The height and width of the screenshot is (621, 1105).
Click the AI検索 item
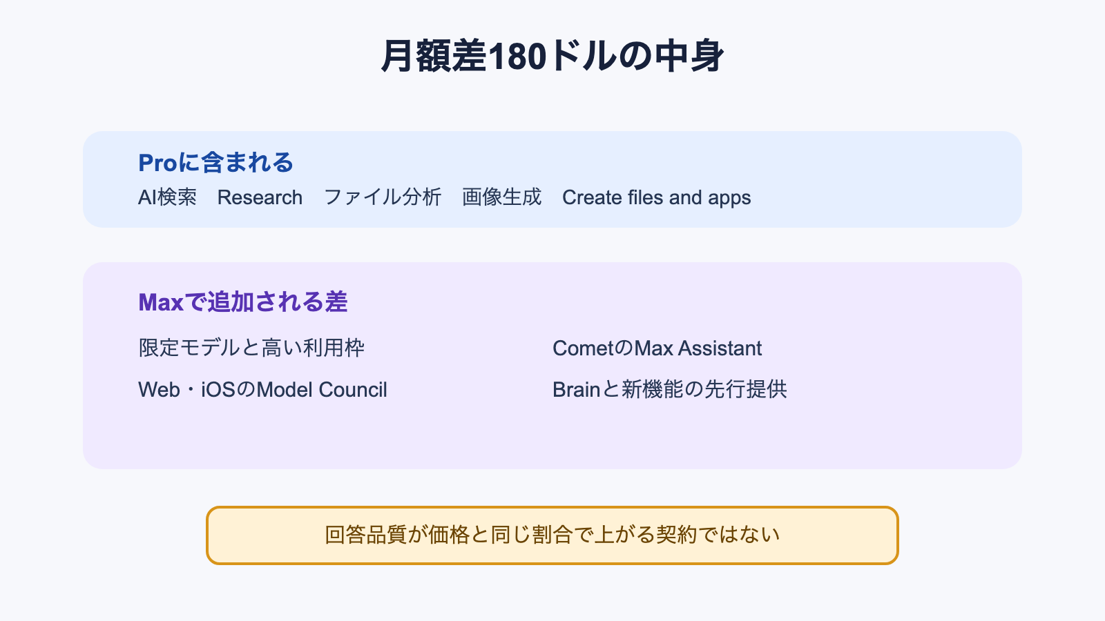[167, 197]
